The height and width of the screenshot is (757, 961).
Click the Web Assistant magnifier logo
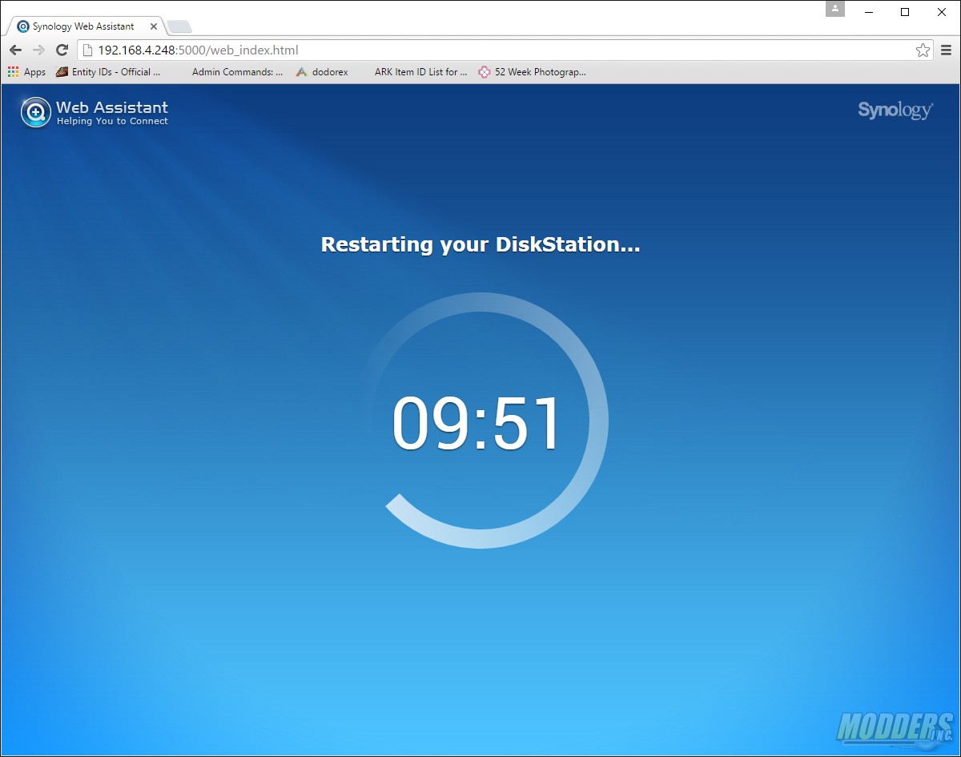35,112
